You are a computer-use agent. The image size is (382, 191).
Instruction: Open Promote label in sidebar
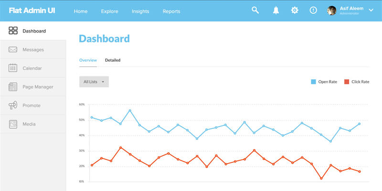pyautogui.click(x=32, y=106)
